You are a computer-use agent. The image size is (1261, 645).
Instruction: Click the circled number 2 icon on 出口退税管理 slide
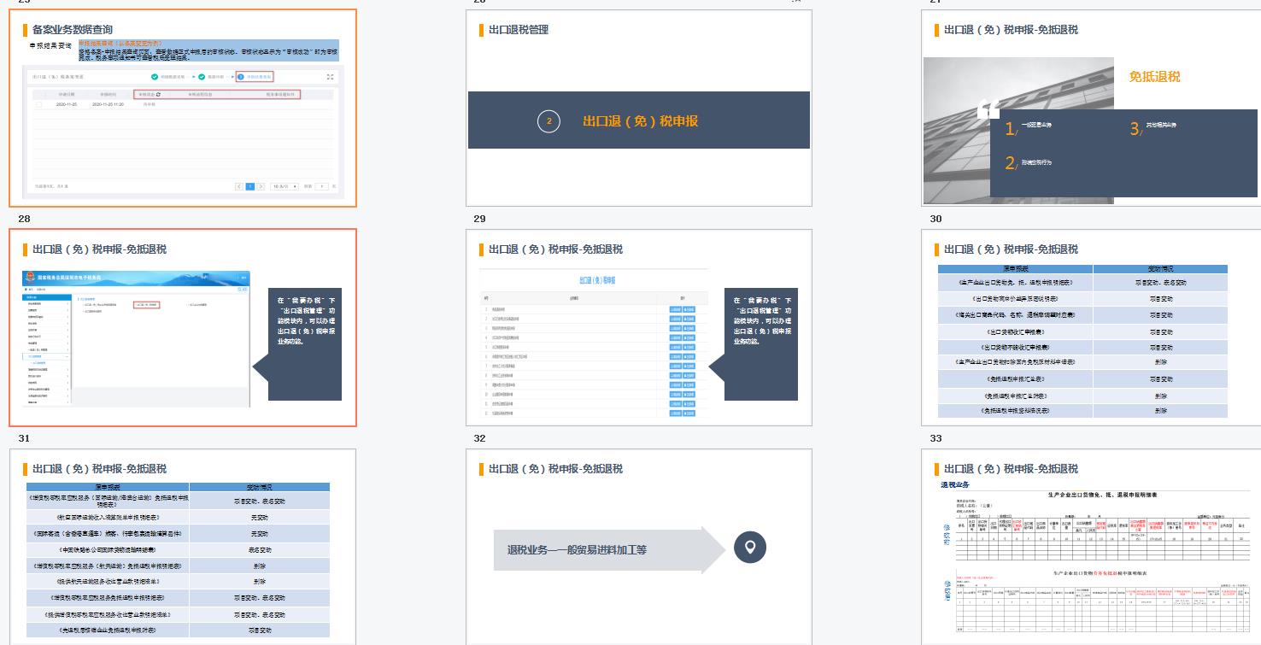[548, 121]
